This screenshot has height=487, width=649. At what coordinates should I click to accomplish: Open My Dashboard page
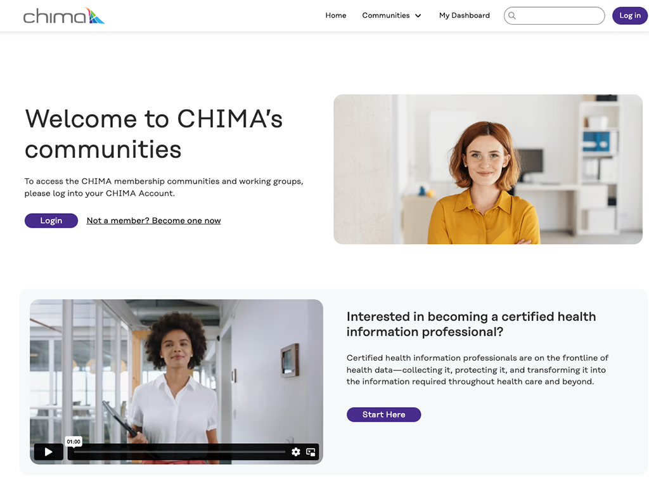[465, 15]
